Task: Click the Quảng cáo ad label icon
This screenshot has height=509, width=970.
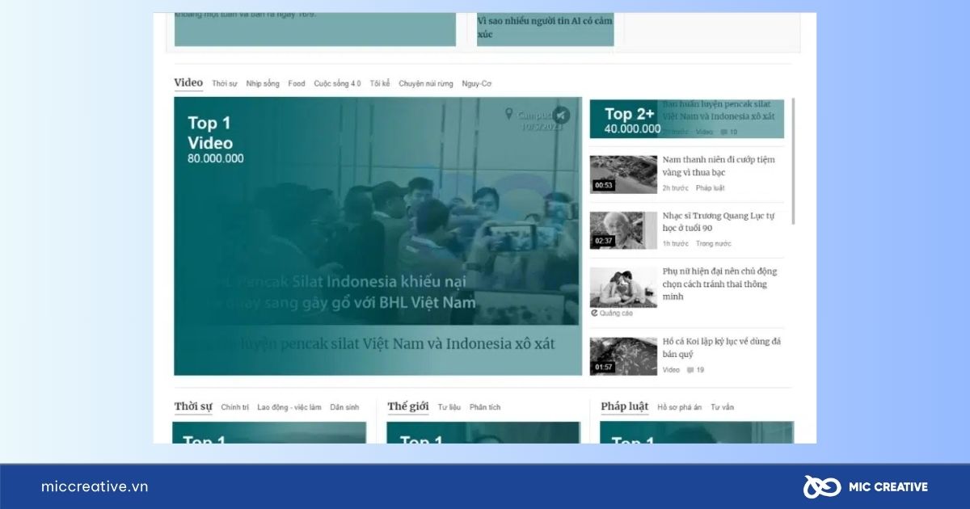Action: pos(594,313)
